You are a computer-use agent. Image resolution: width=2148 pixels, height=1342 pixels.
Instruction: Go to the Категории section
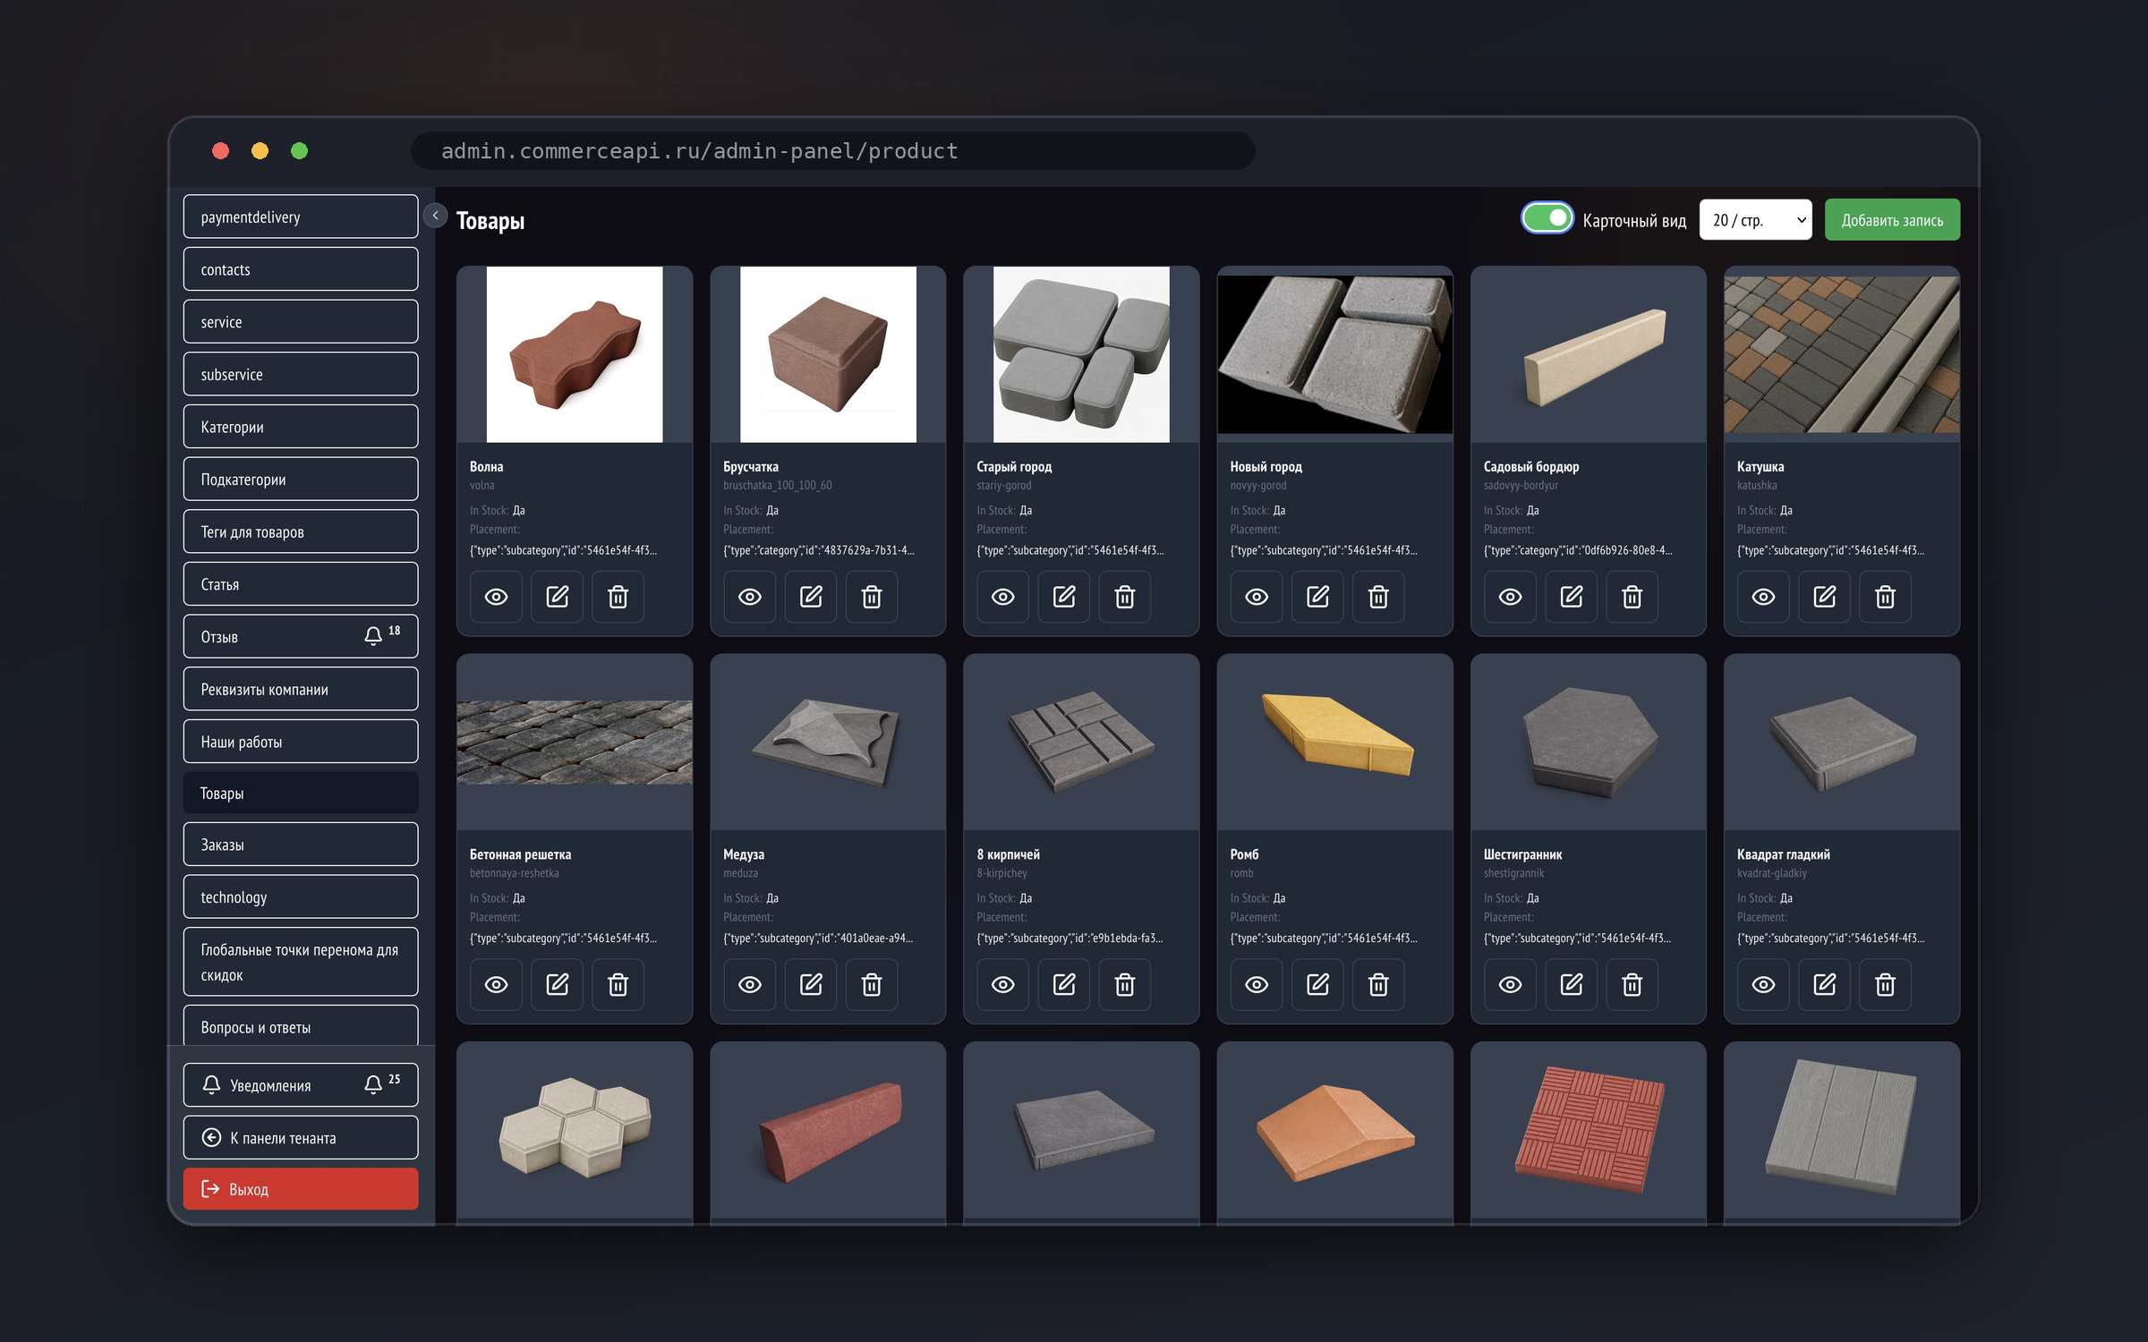pyautogui.click(x=301, y=427)
